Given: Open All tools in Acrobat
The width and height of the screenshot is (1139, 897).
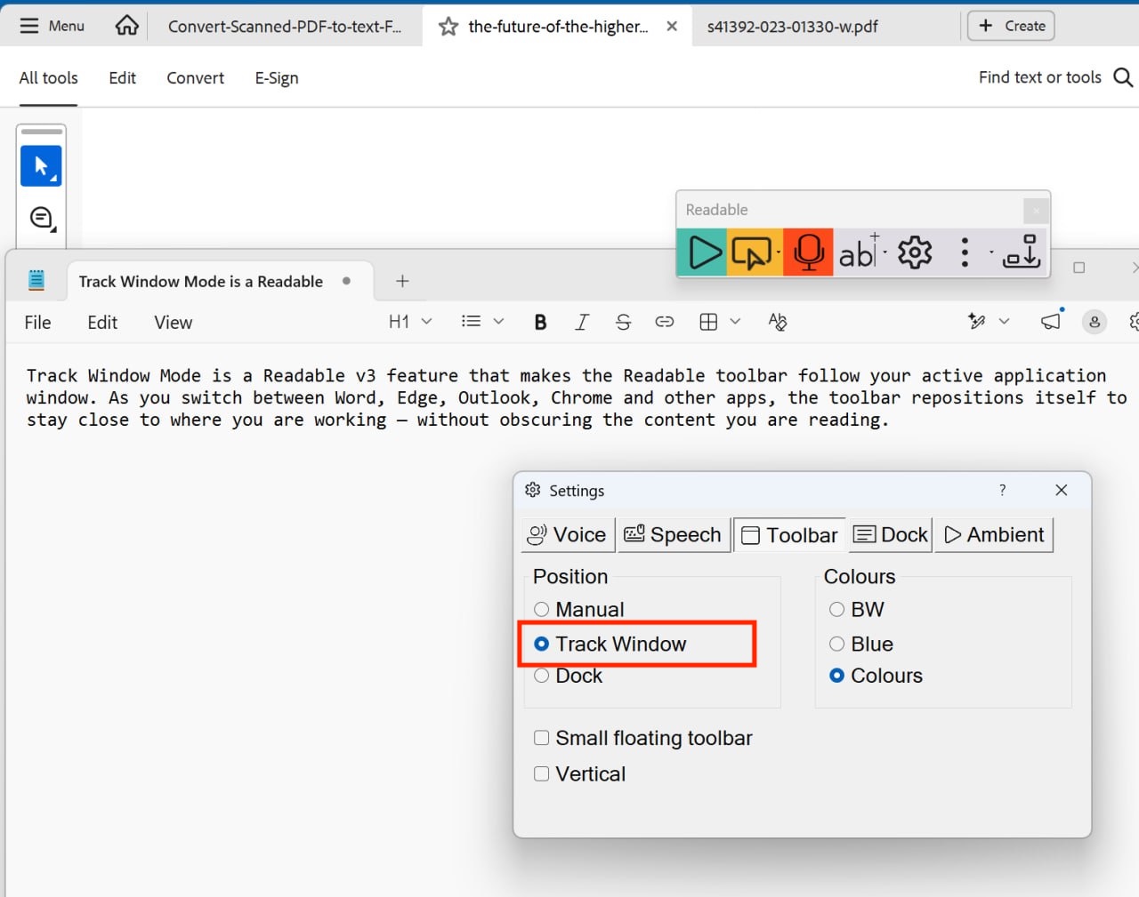Looking at the screenshot, I should (49, 77).
